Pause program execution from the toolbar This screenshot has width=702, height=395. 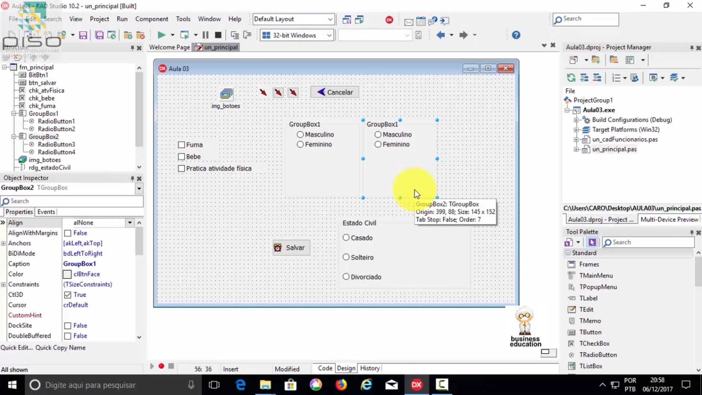pyautogui.click(x=205, y=35)
